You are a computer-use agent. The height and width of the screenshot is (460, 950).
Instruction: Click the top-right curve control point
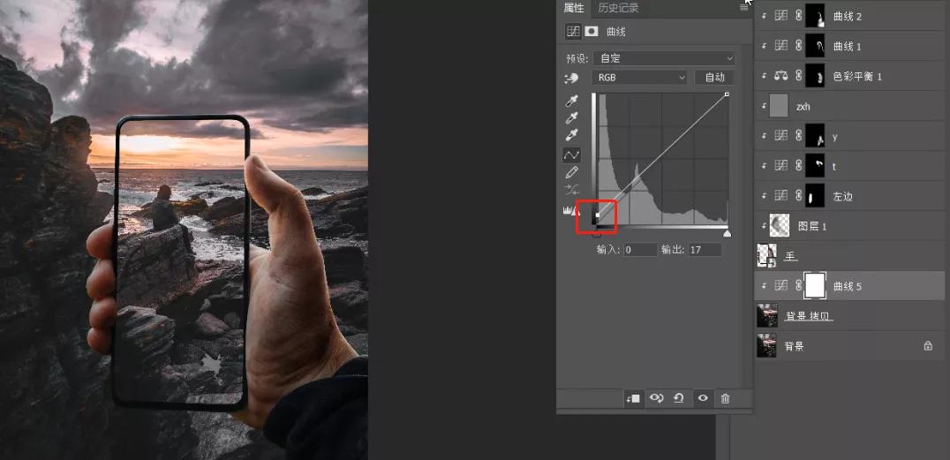pyautogui.click(x=727, y=94)
